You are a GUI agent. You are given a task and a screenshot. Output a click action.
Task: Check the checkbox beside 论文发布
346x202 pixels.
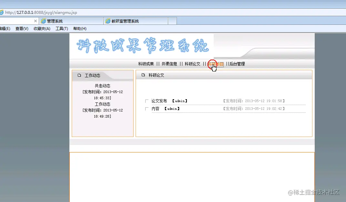click(x=147, y=101)
